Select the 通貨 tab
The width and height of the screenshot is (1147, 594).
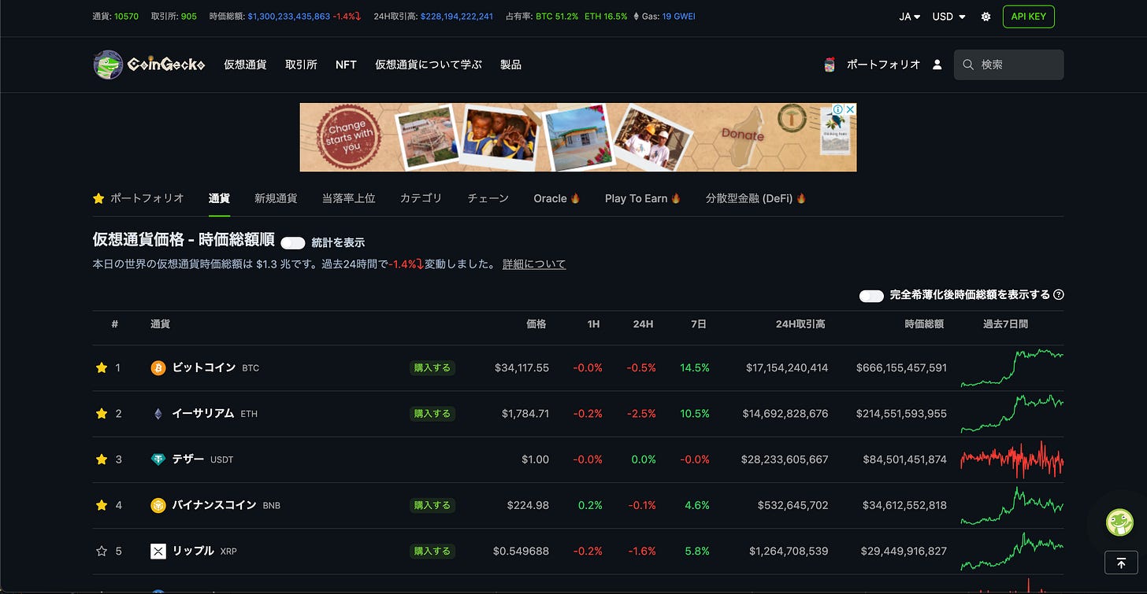[219, 198]
